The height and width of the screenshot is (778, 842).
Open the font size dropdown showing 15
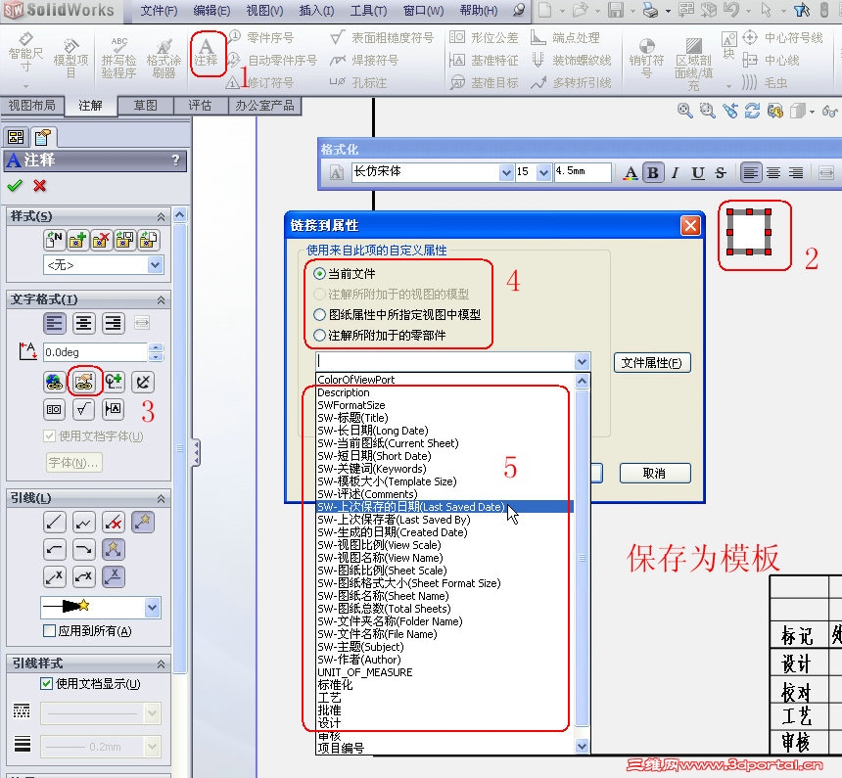[x=544, y=172]
